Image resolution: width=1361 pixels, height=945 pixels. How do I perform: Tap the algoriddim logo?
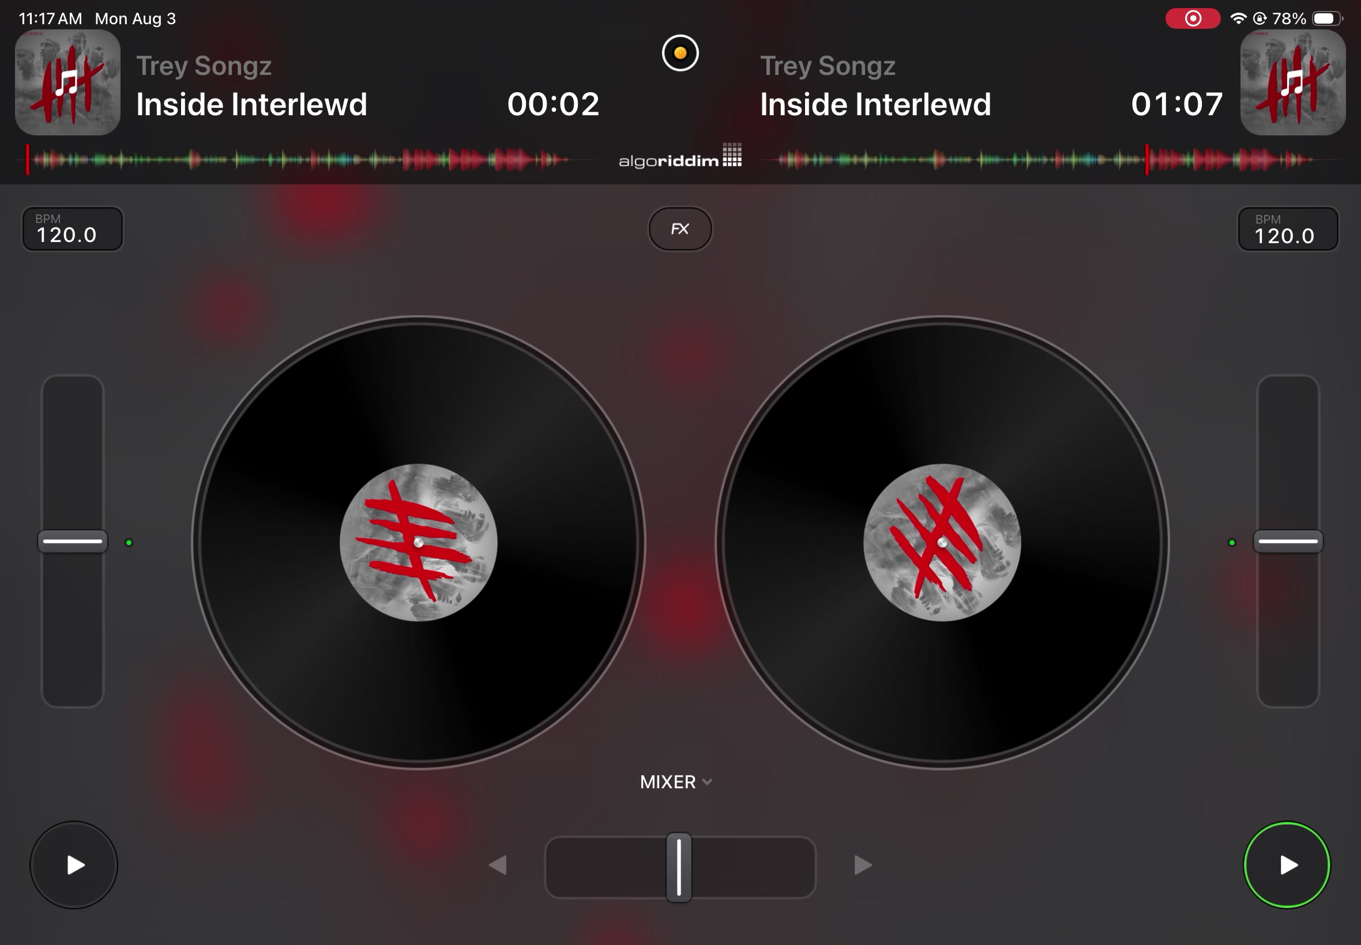tap(680, 156)
